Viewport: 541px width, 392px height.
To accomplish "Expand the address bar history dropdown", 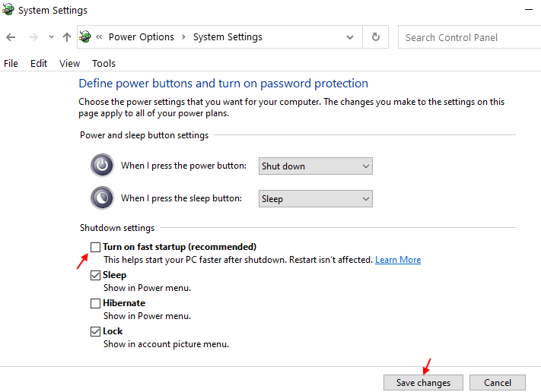I will [350, 37].
